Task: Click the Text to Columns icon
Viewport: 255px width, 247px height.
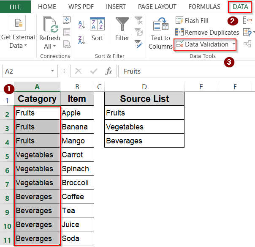Action: [160, 33]
